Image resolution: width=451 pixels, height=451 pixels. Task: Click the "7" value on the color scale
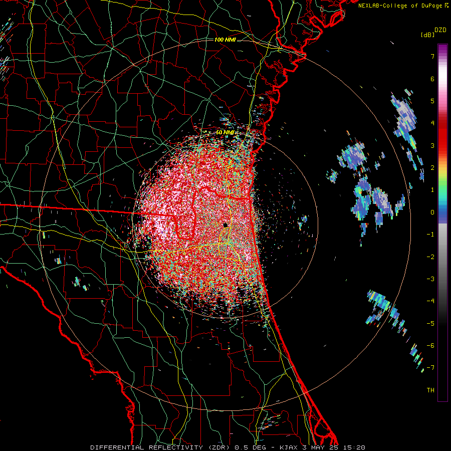click(x=432, y=56)
